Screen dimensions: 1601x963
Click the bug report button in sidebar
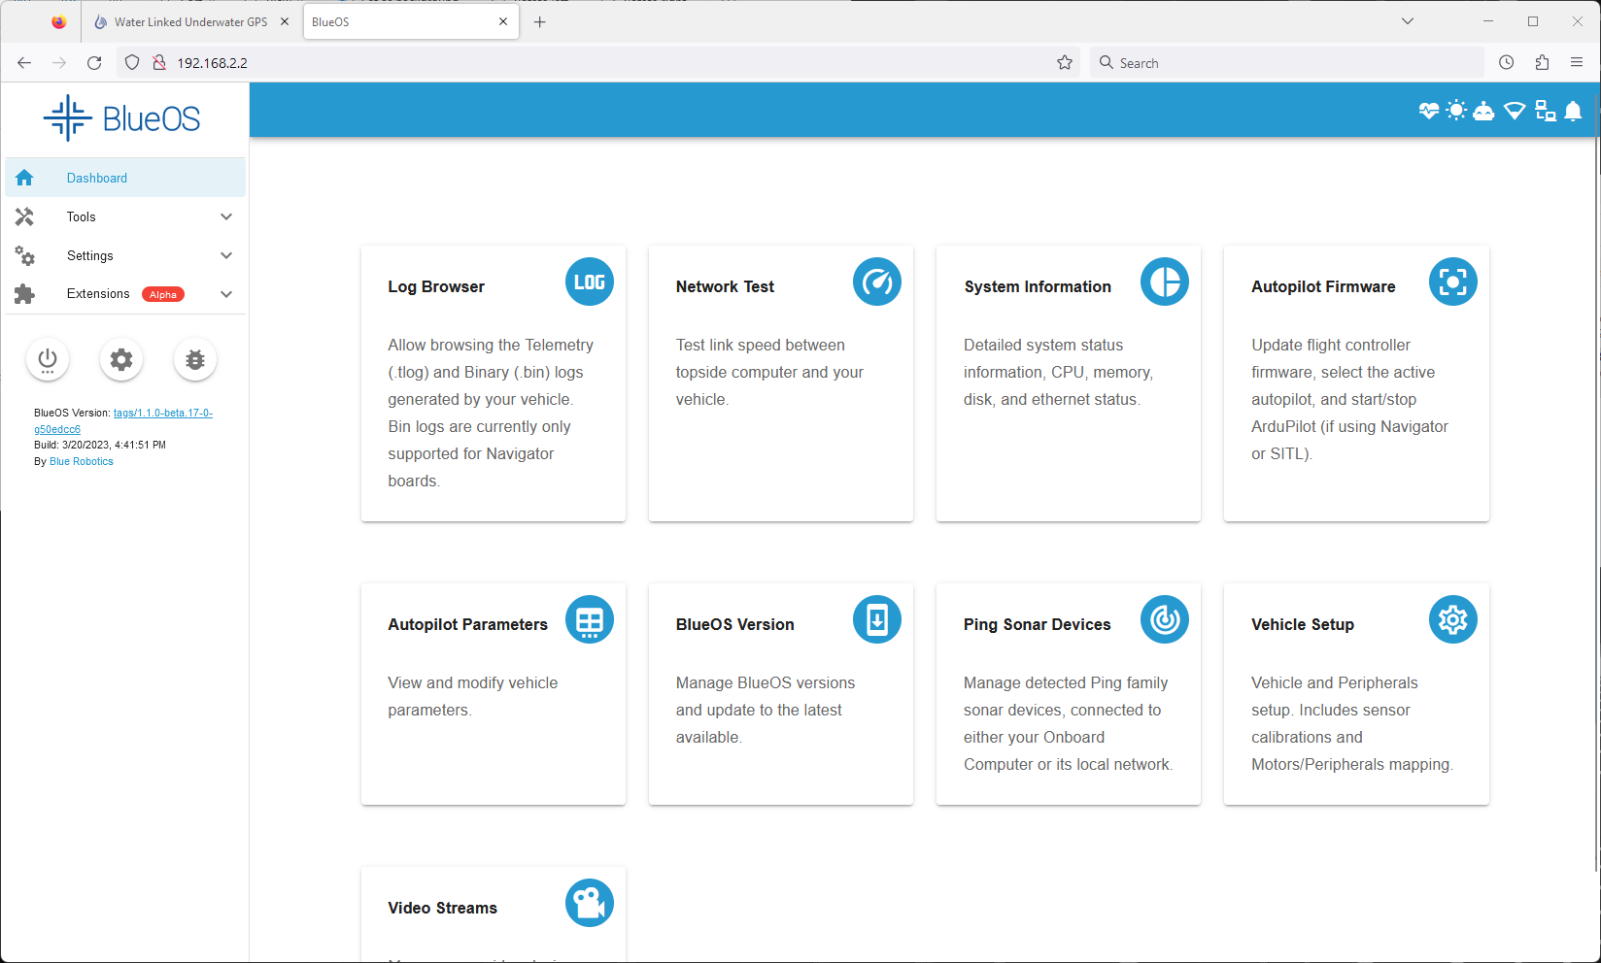tap(195, 360)
